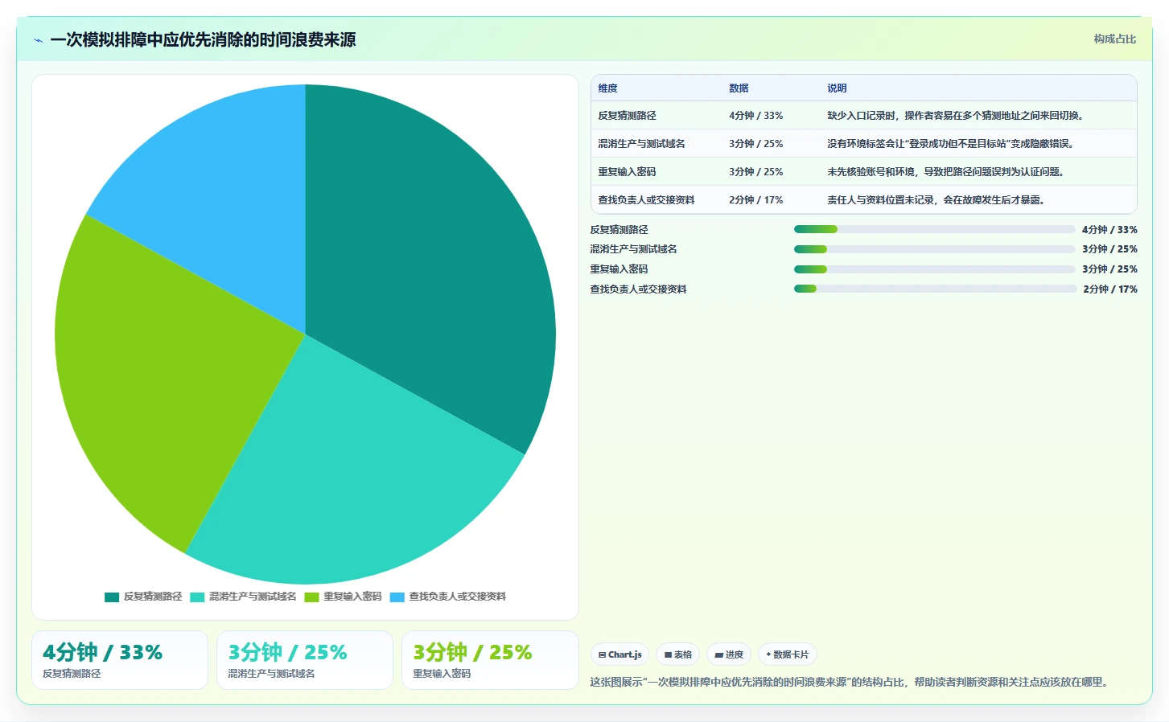
Task: Click the lightning icon beside the chart title
Action: [38, 40]
